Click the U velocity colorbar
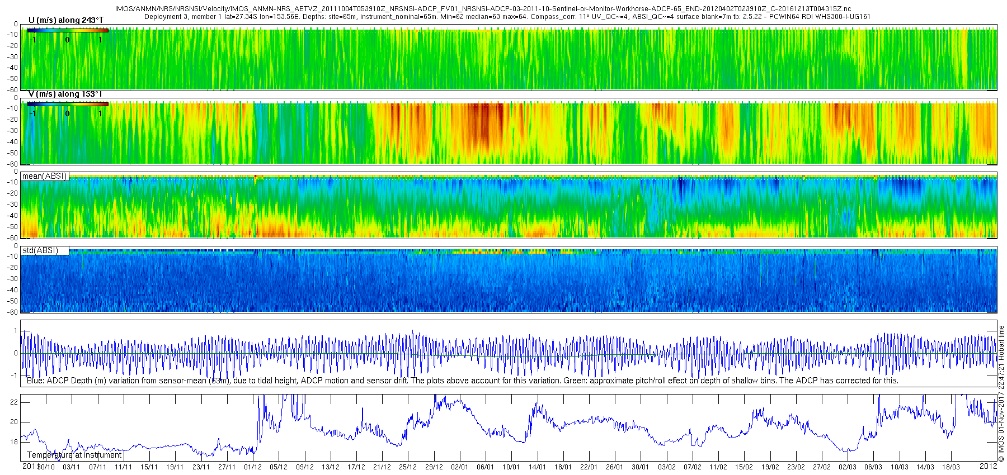Viewport: 1007px width, 475px height. [68, 30]
